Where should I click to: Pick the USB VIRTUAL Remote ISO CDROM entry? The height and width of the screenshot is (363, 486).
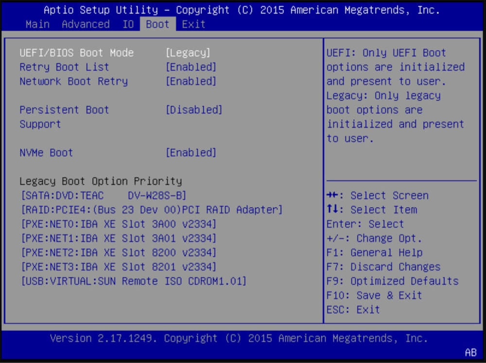[x=133, y=280]
